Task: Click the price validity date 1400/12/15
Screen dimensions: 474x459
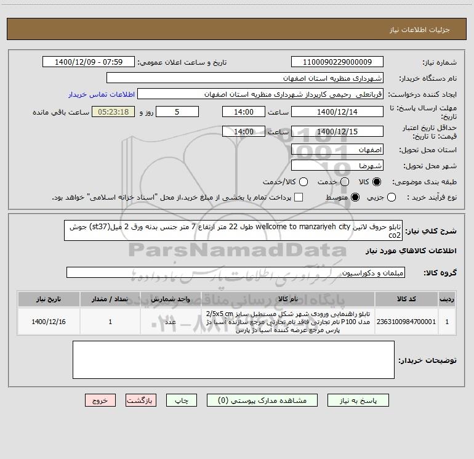Action: [337, 131]
